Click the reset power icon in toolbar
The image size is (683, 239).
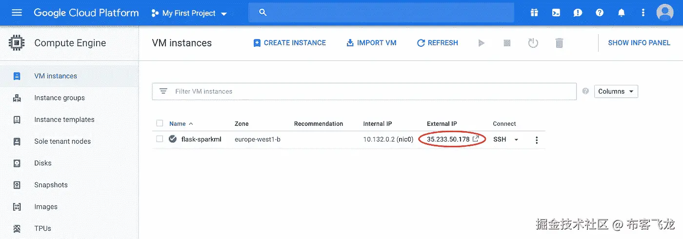533,43
